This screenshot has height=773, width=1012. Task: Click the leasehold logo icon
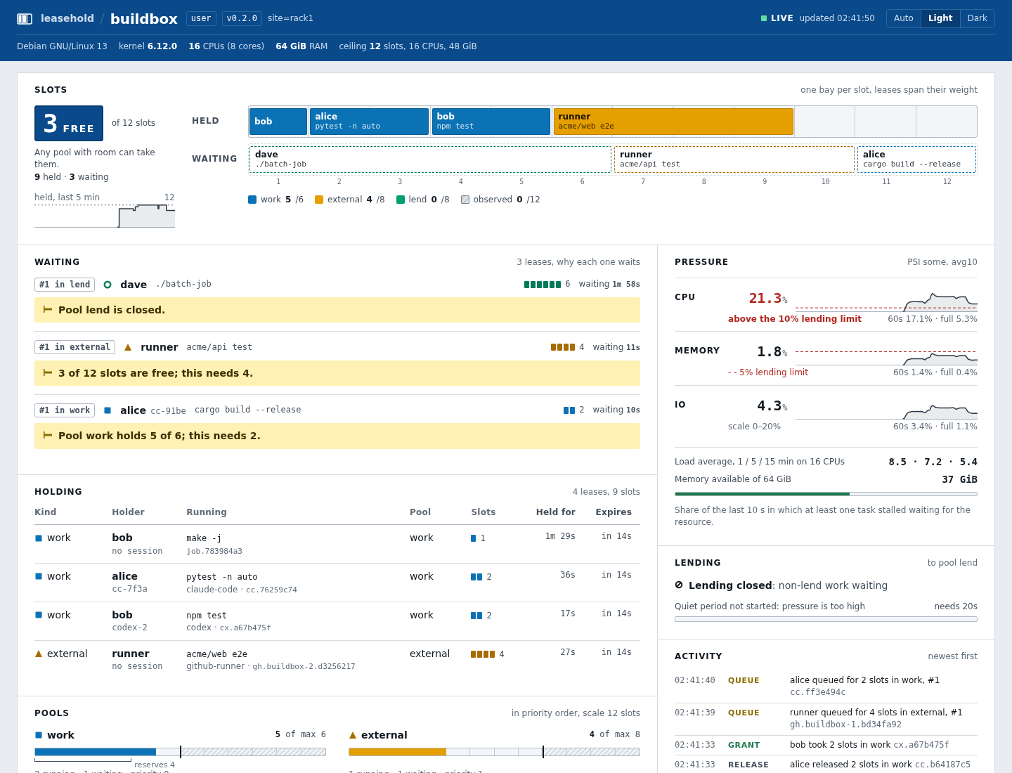click(x=25, y=19)
